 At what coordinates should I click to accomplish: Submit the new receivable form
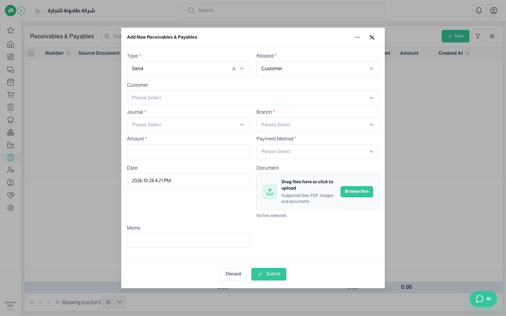pyautogui.click(x=269, y=274)
